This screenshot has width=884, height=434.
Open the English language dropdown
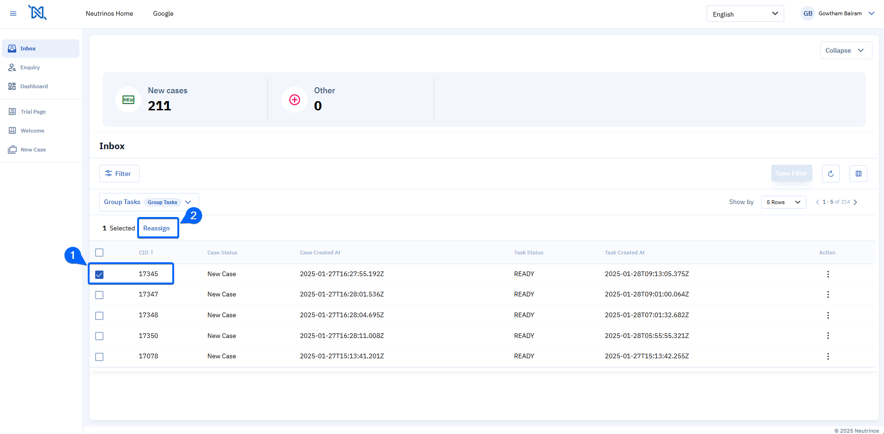click(x=745, y=14)
